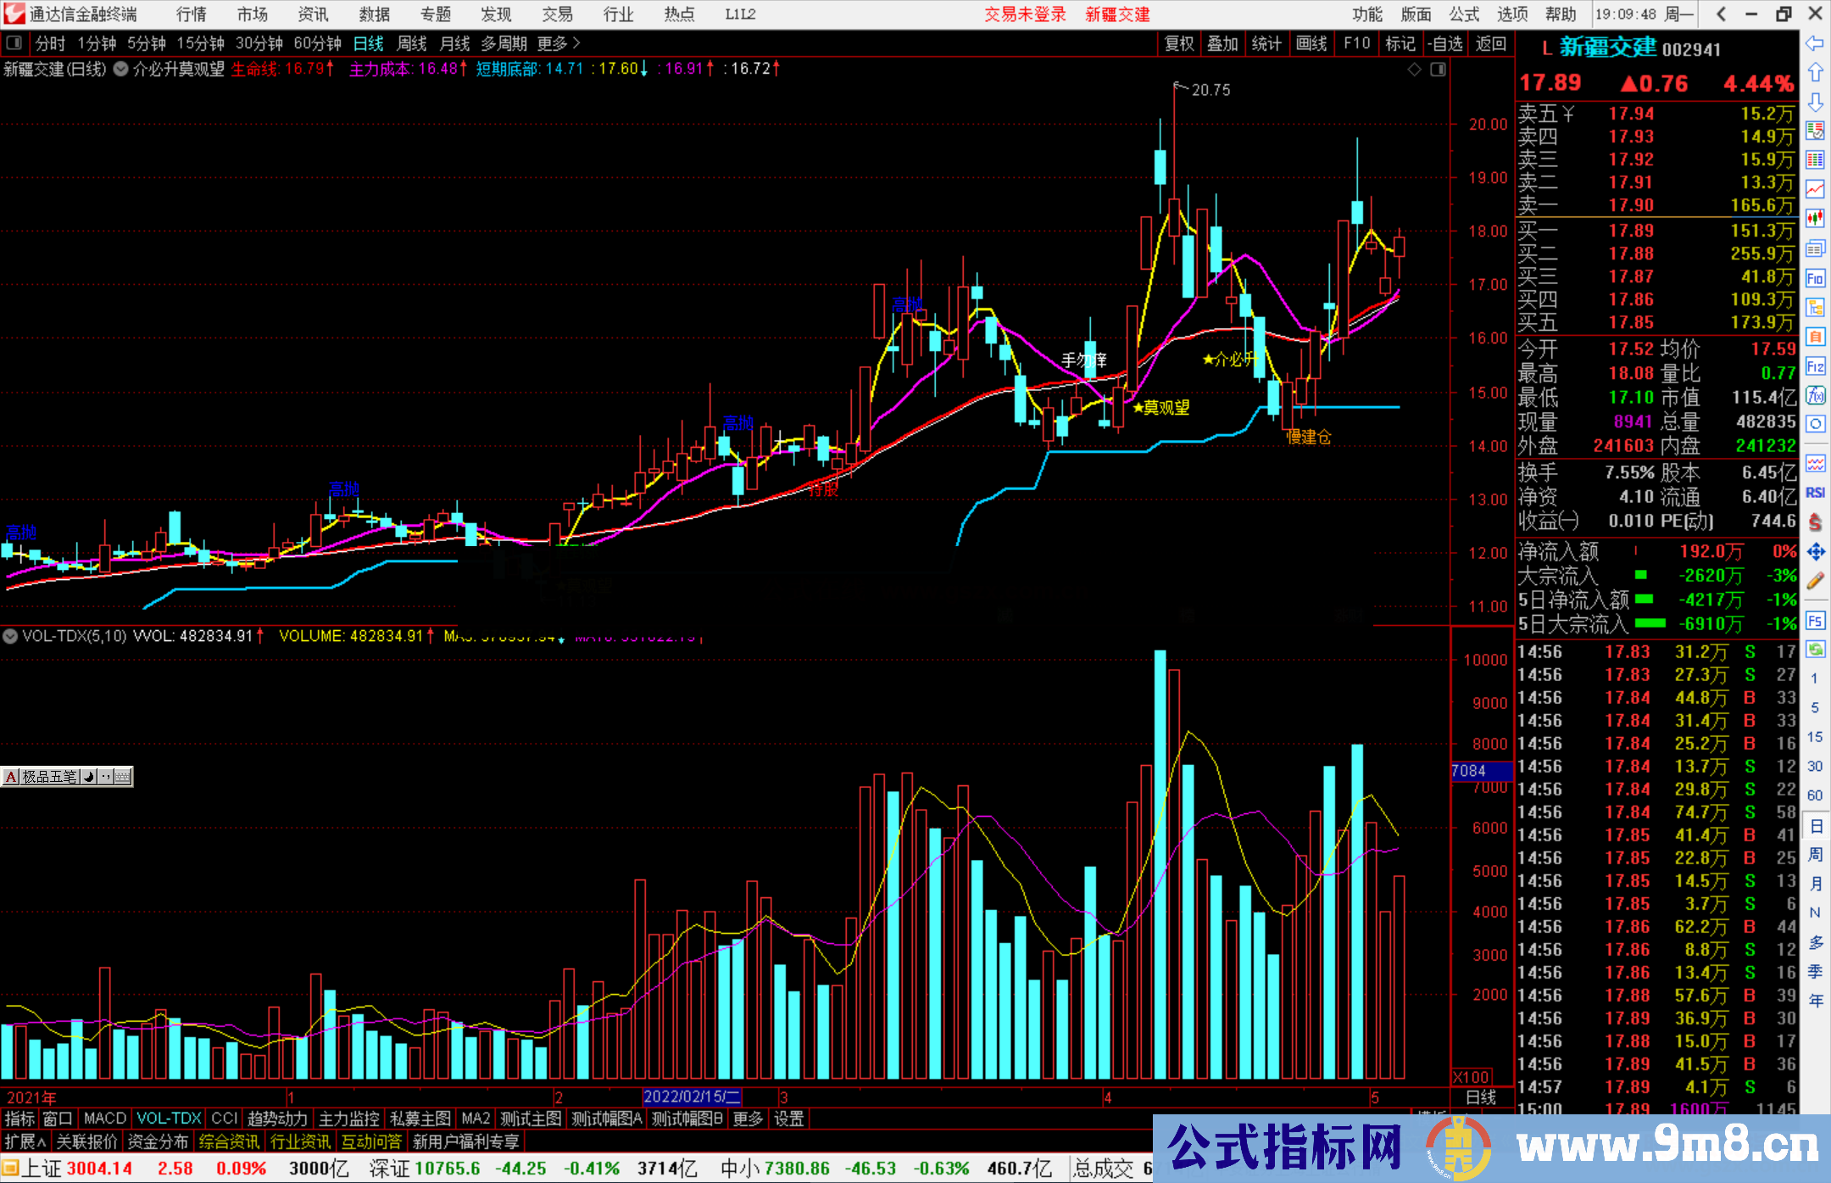The image size is (1831, 1183).
Task: Select the CCI indicator tab
Action: click(225, 1119)
